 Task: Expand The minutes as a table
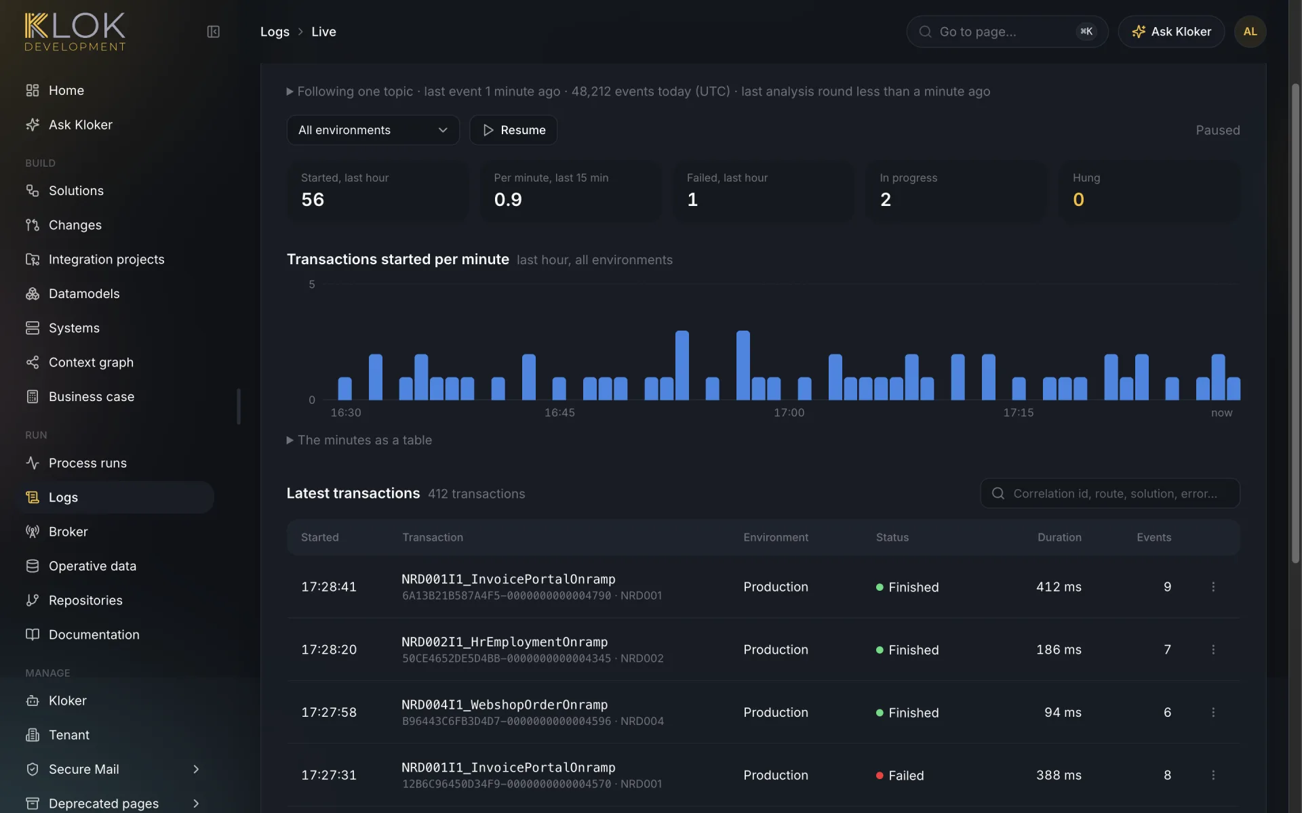pyautogui.click(x=359, y=440)
